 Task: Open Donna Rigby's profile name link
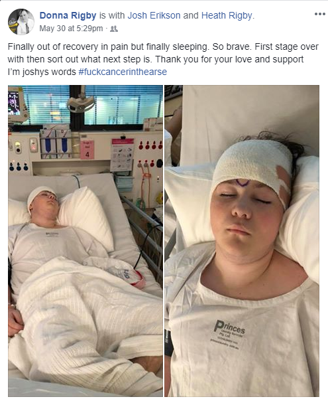click(x=68, y=15)
